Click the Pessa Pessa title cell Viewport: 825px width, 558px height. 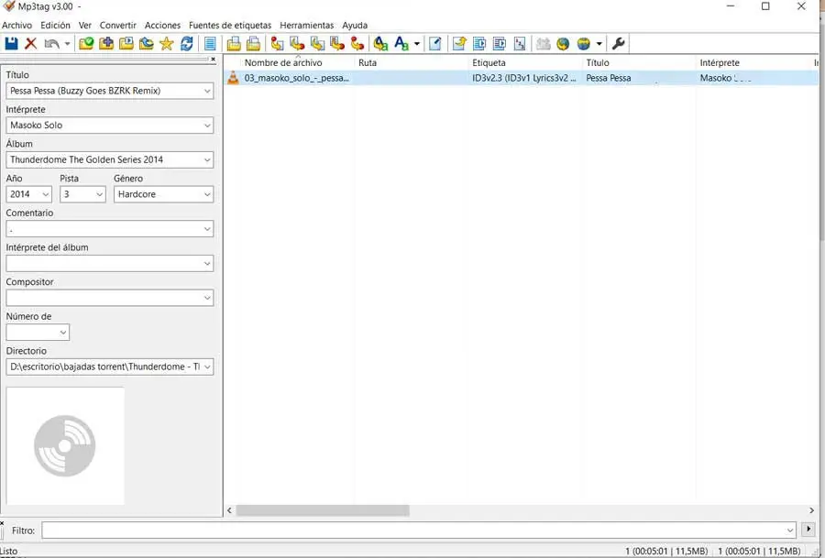609,78
